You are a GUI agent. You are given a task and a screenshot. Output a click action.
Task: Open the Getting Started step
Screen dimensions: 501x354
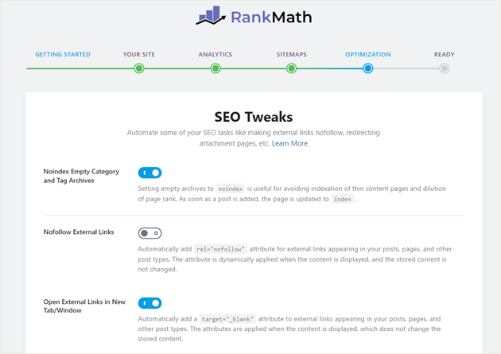tap(63, 55)
